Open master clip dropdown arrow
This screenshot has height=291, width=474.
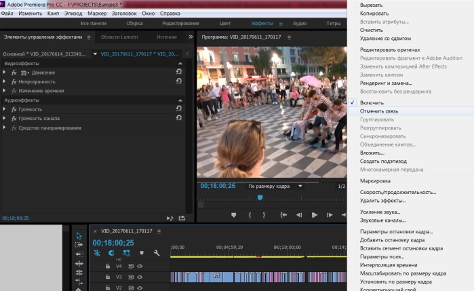tap(95, 54)
